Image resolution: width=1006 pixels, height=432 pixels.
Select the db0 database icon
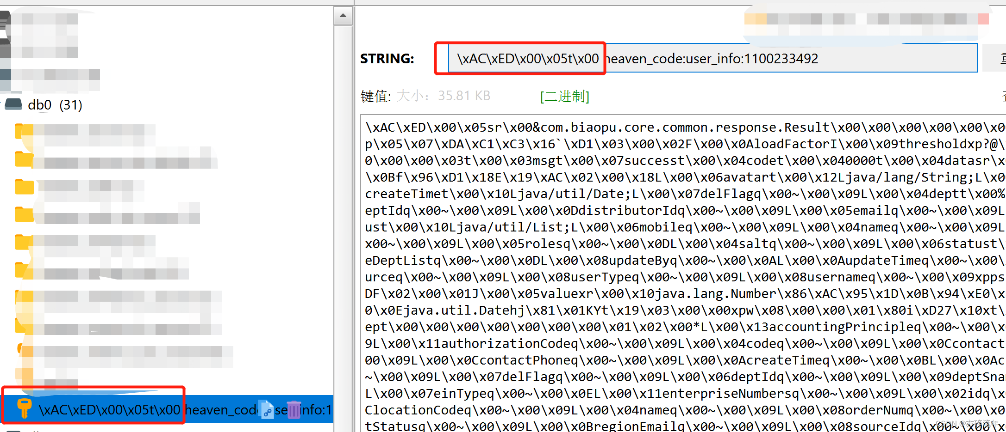click(x=13, y=104)
